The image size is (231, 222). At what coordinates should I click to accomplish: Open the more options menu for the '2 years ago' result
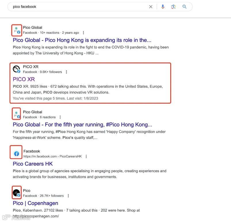tap(83, 33)
